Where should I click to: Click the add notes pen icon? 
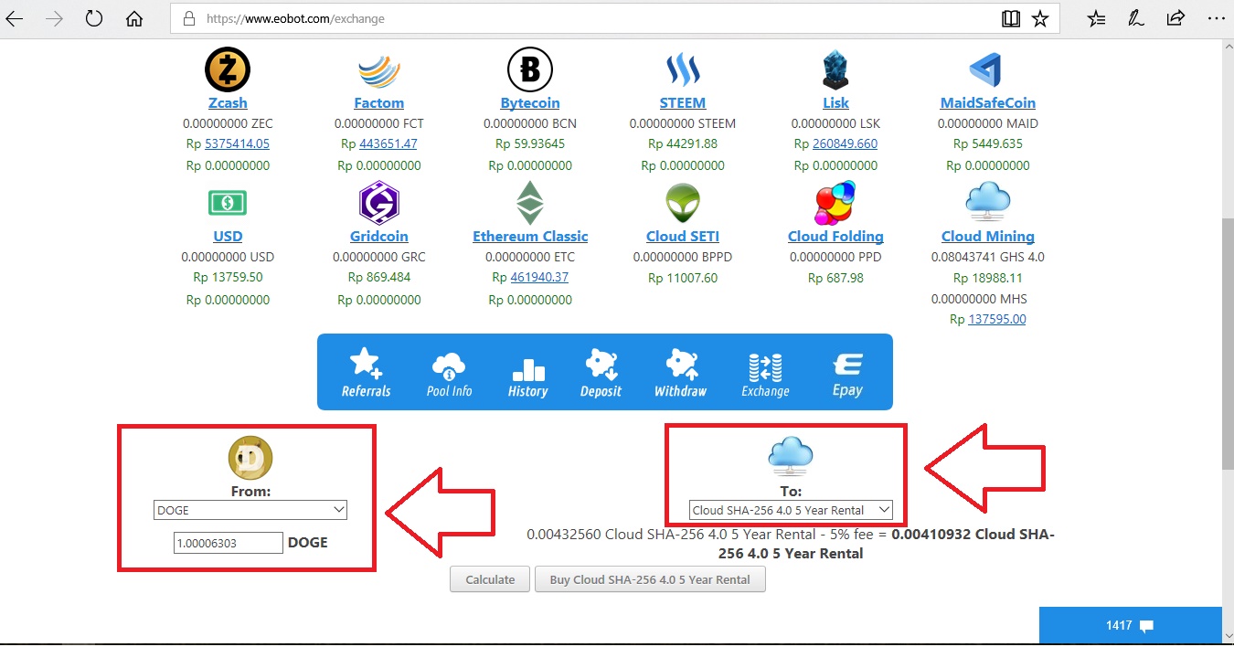point(1135,18)
